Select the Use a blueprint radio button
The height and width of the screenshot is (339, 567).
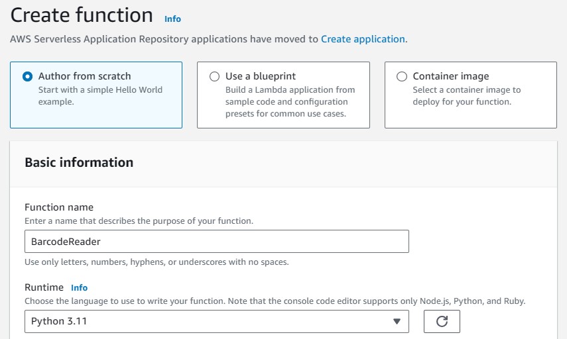[214, 76]
